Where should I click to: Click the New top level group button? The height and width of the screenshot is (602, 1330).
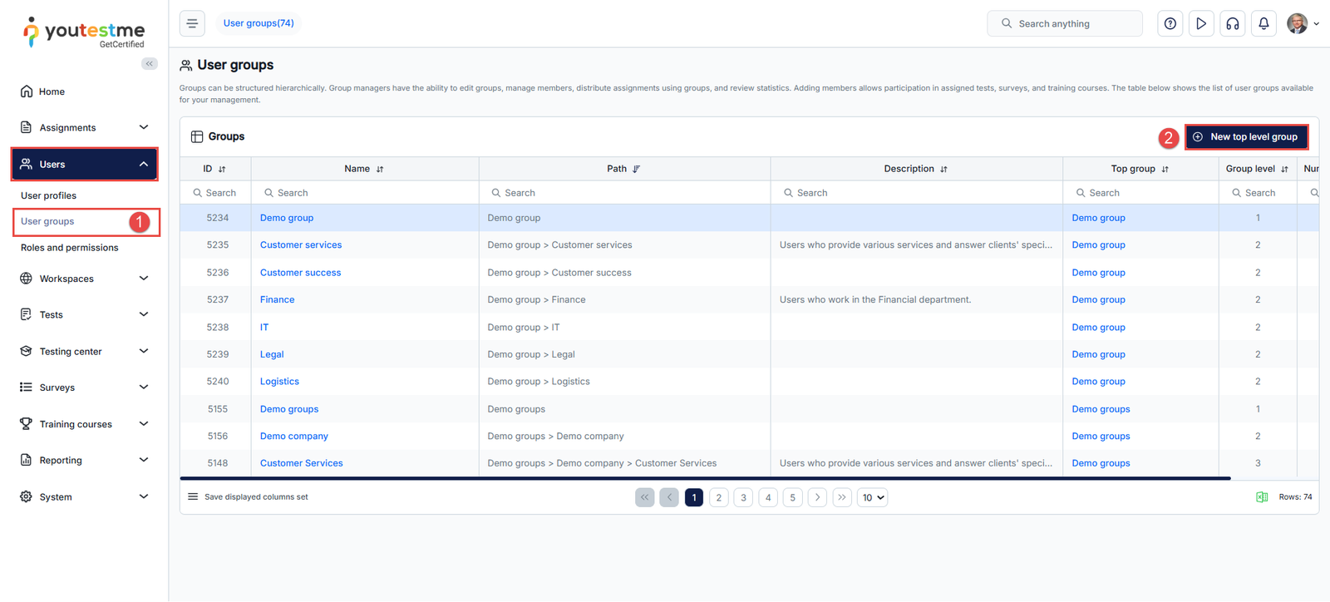pos(1246,137)
